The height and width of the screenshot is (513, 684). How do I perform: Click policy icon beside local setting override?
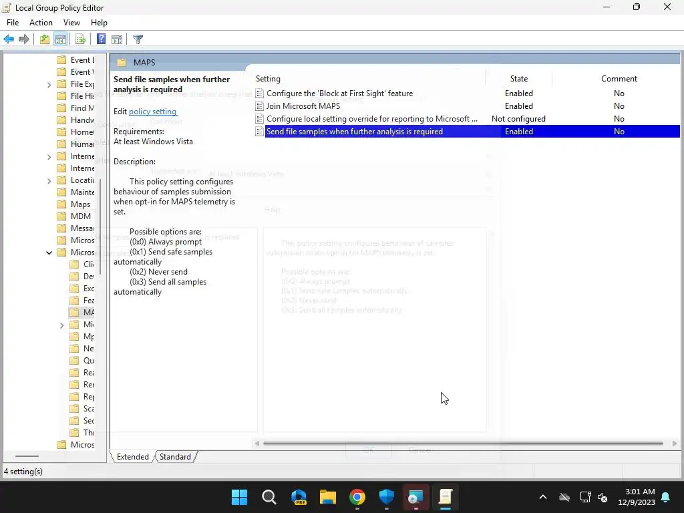pos(260,119)
